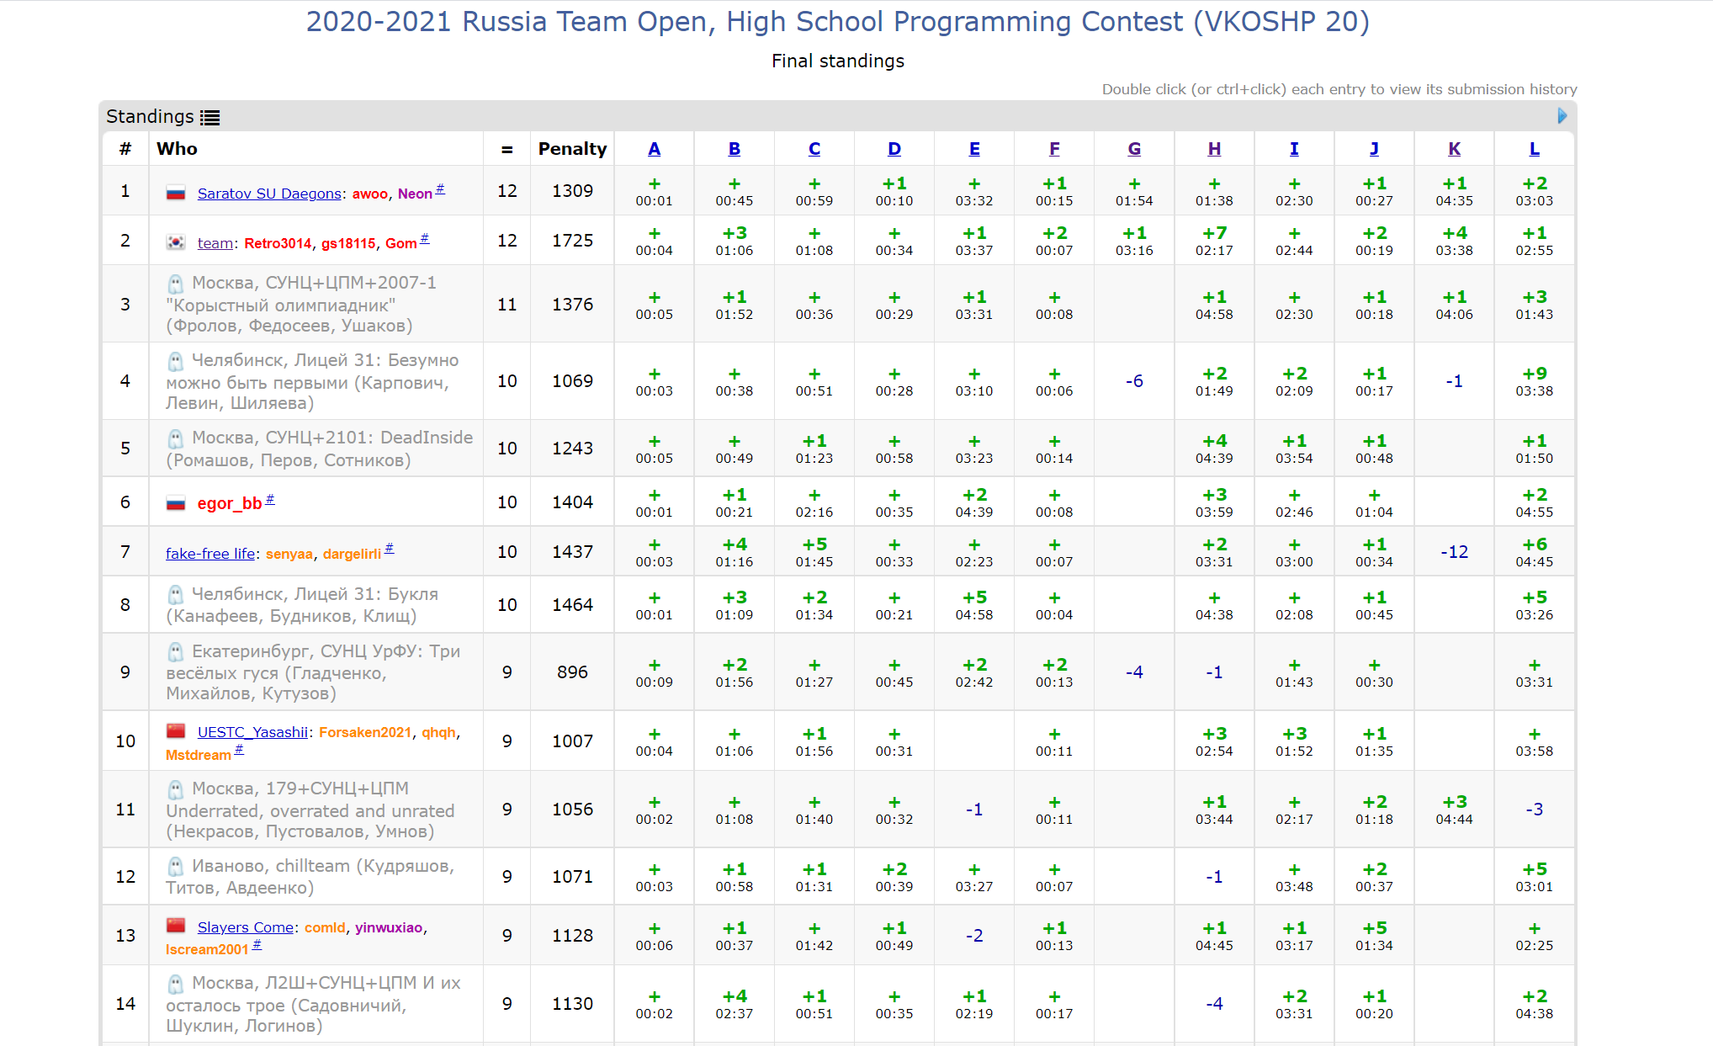Open senyaa's profile link
The height and width of the screenshot is (1046, 1713).
(289, 554)
